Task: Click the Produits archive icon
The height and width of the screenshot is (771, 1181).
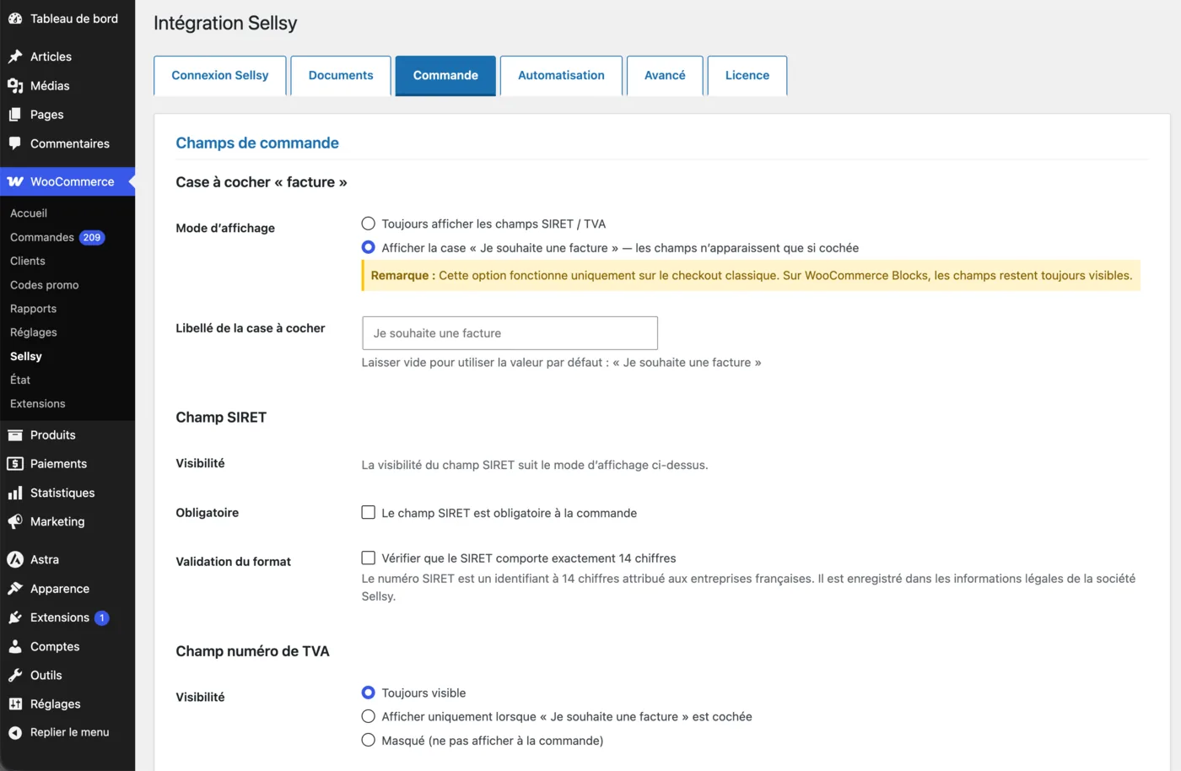Action: pos(15,435)
